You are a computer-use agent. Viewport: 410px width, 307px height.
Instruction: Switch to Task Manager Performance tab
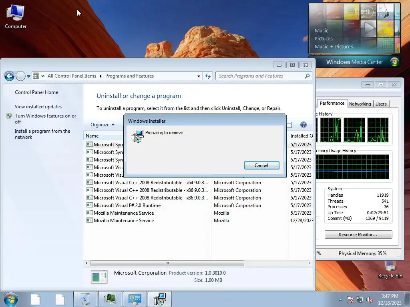pos(332,103)
